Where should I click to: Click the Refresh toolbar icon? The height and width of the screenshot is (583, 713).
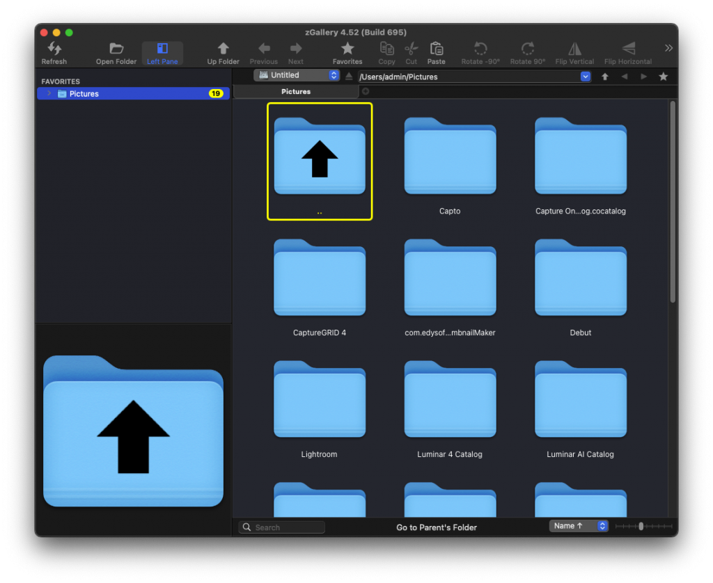tap(54, 48)
